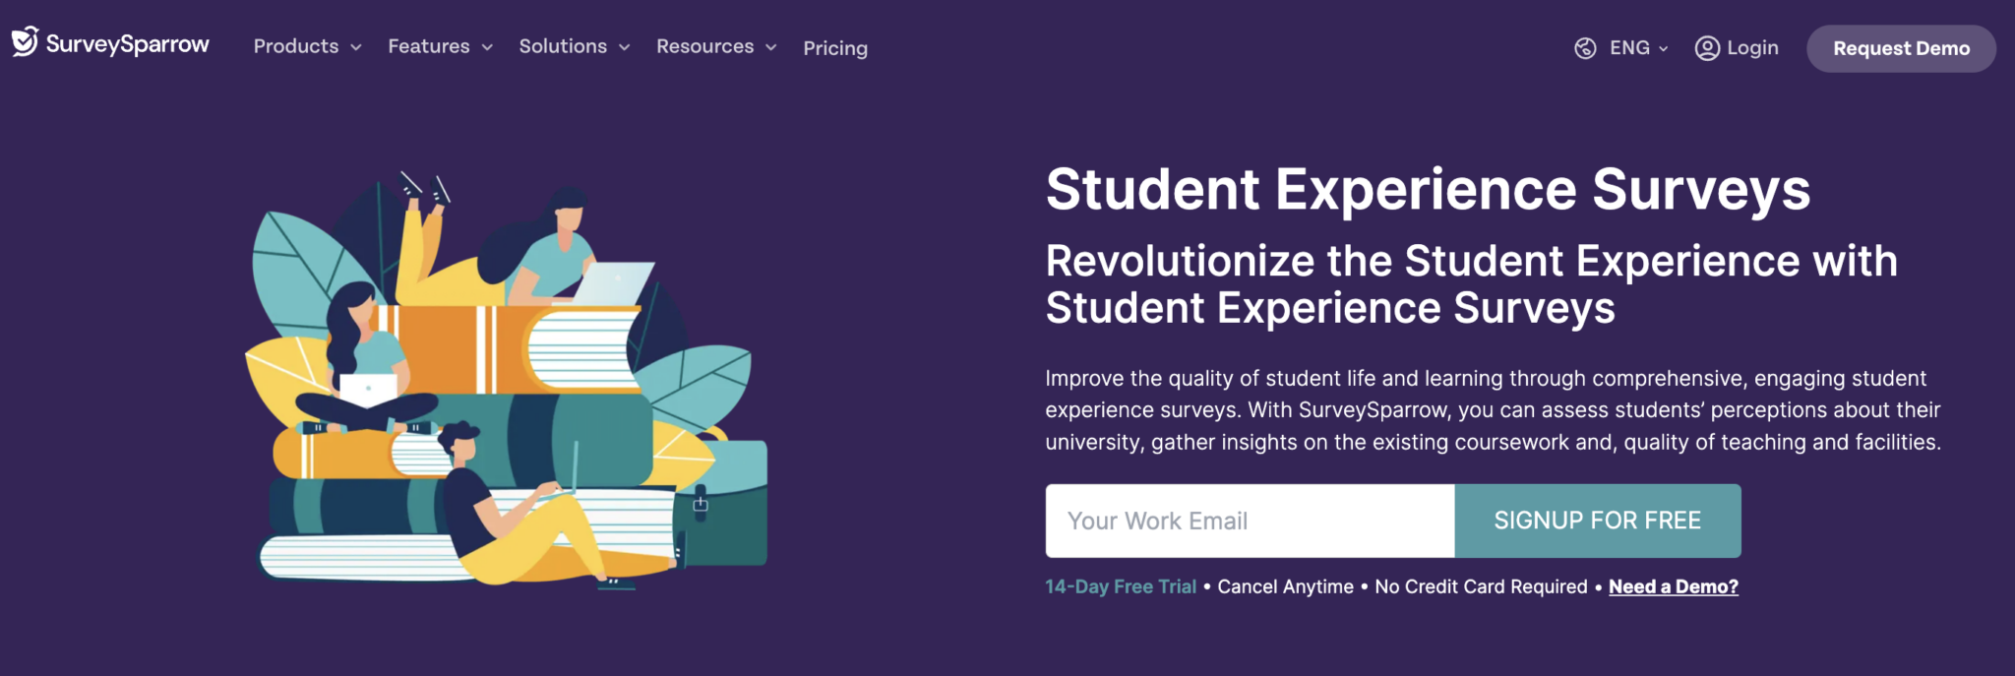Select Pricing in the navigation bar

[x=834, y=47]
